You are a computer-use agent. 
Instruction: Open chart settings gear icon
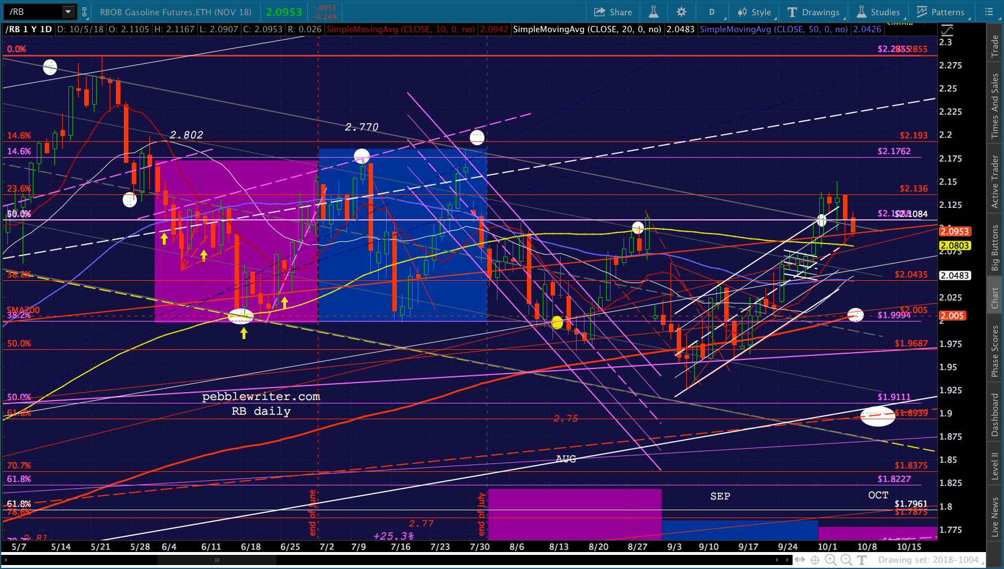pos(681,12)
